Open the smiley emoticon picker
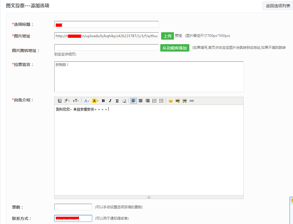Image resolution: width=293 pixels, height=224 pixels. pos(171,101)
